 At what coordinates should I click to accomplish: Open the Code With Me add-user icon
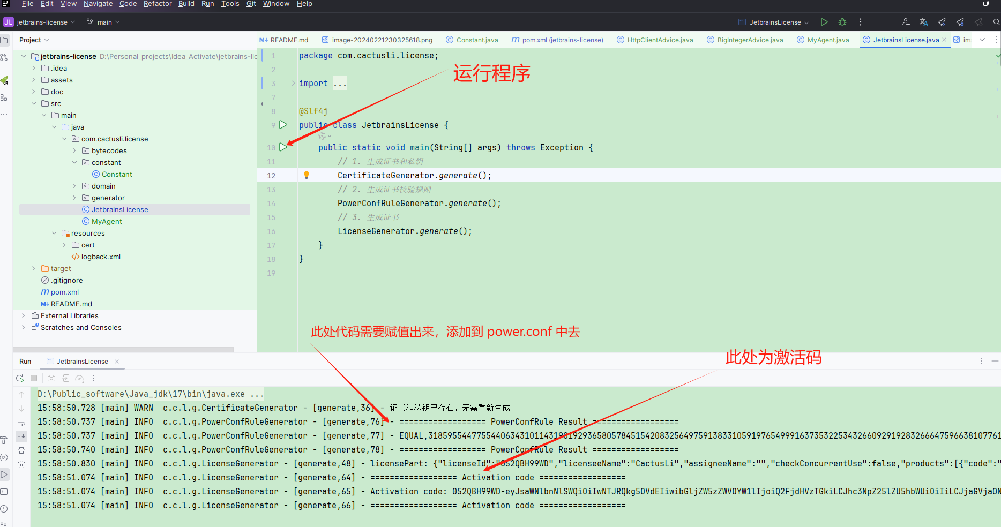pyautogui.click(x=906, y=22)
